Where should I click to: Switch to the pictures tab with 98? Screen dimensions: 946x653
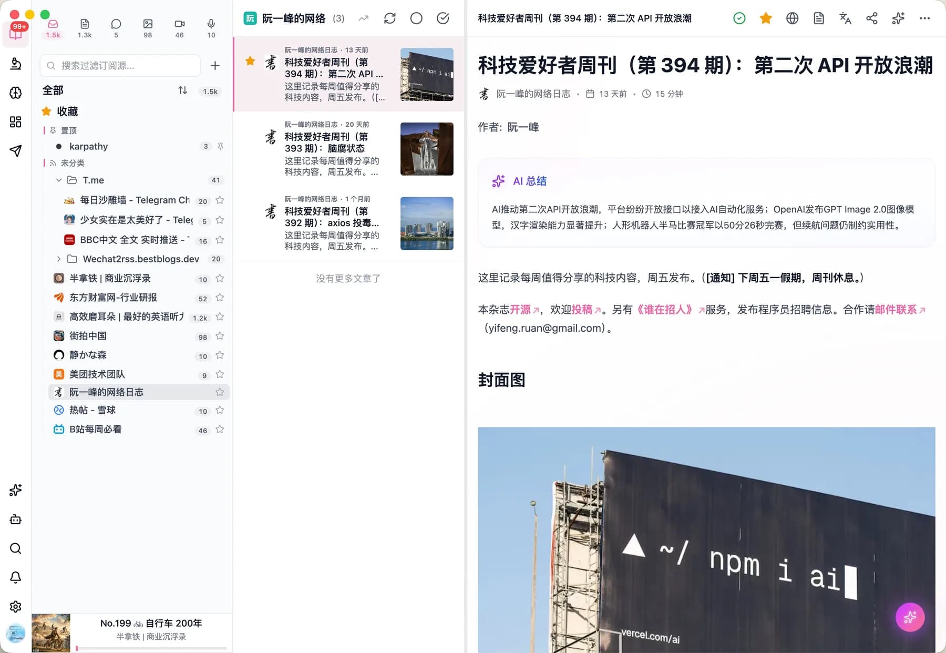tap(148, 28)
